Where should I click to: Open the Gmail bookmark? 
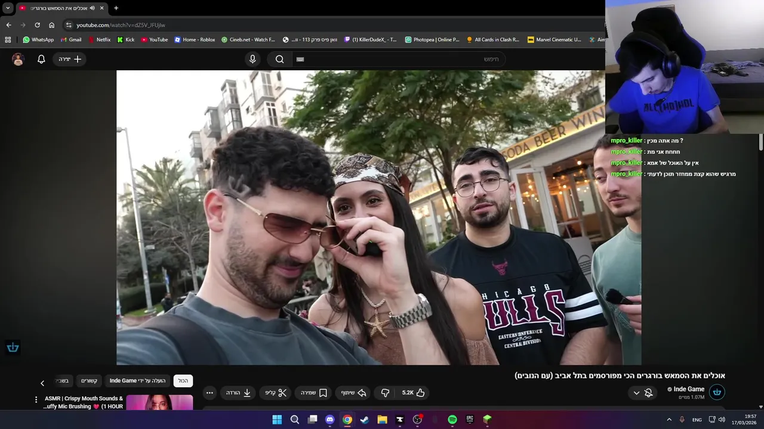71,40
